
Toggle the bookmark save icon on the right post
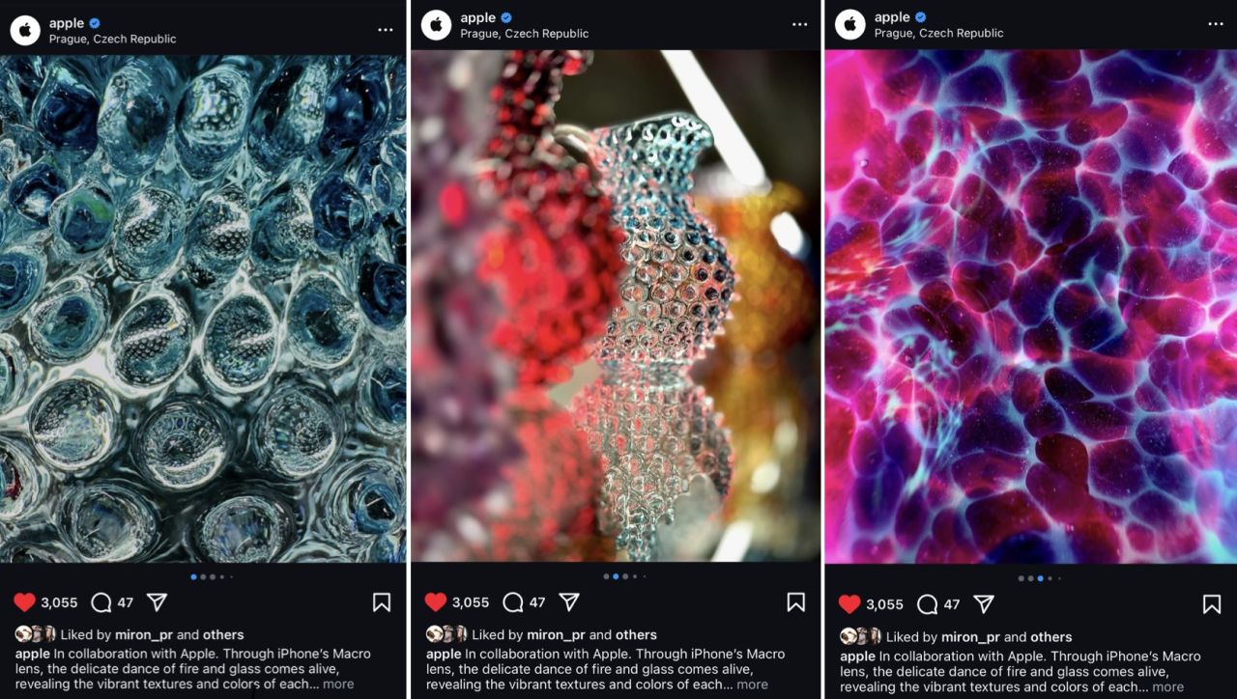pos(1211,604)
